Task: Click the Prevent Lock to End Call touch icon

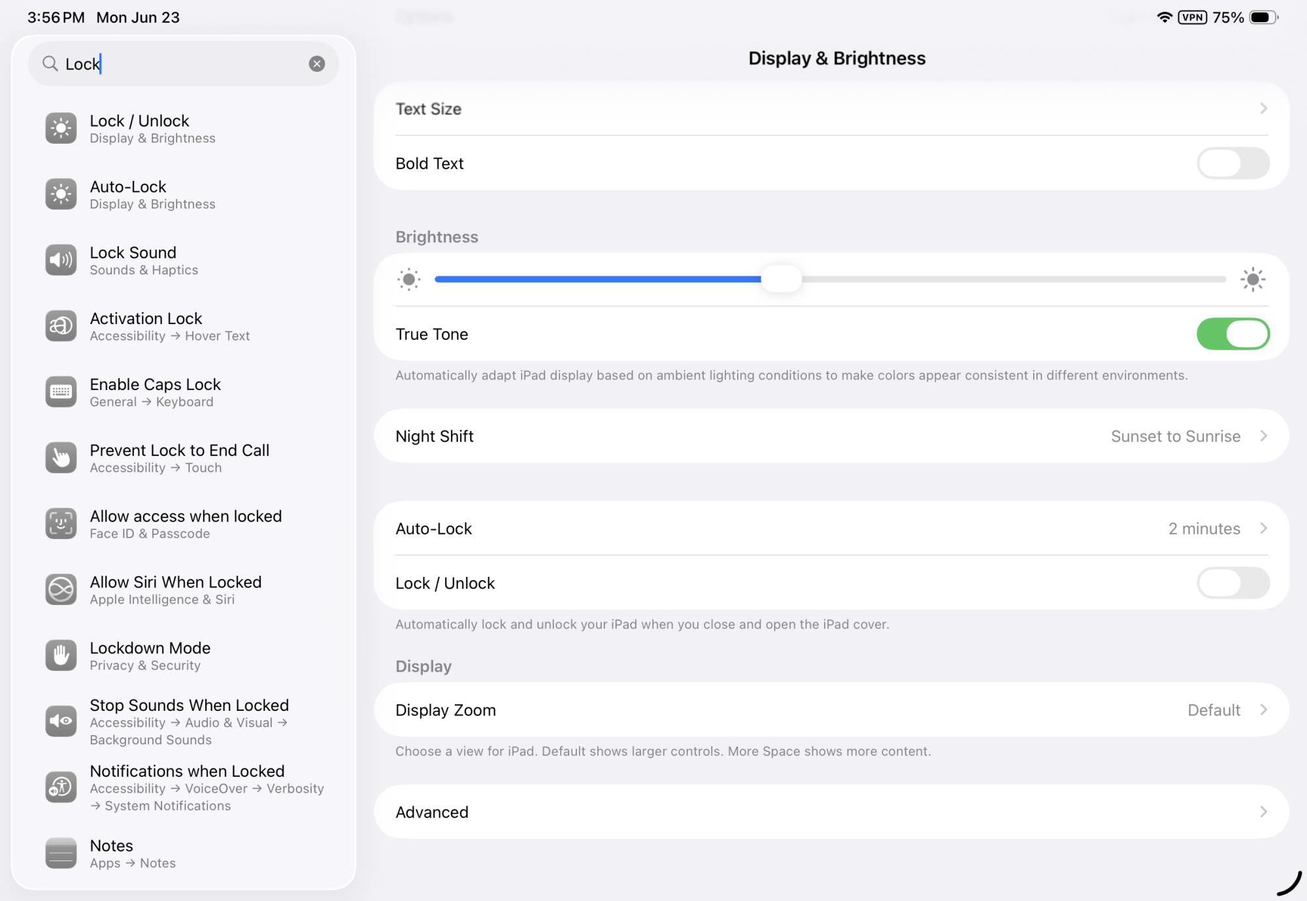Action: click(x=61, y=458)
